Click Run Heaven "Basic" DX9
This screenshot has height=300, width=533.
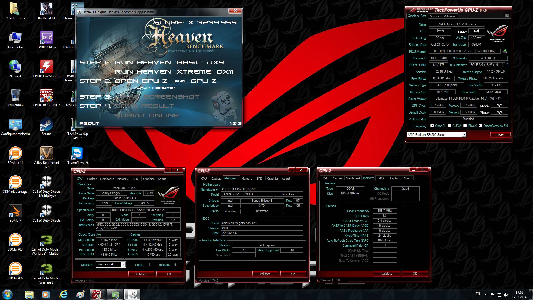pyautogui.click(x=169, y=62)
